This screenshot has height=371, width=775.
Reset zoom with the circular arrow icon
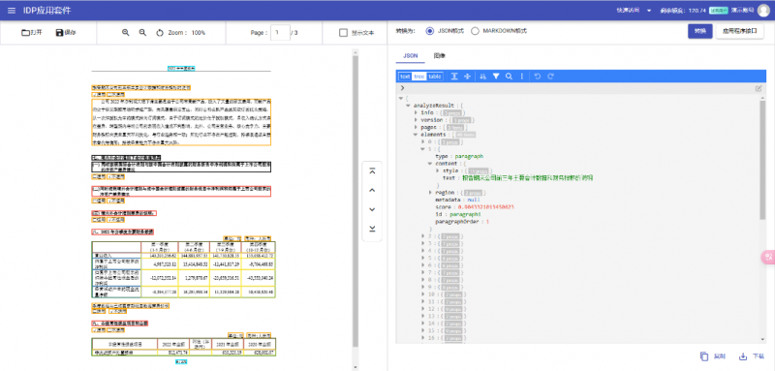click(x=160, y=33)
